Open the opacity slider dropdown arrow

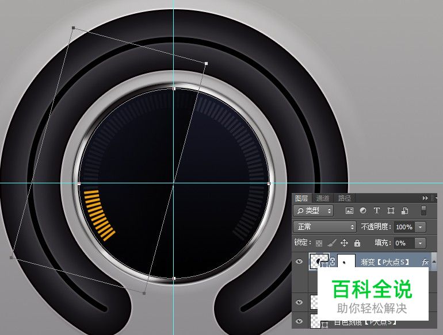coord(421,227)
